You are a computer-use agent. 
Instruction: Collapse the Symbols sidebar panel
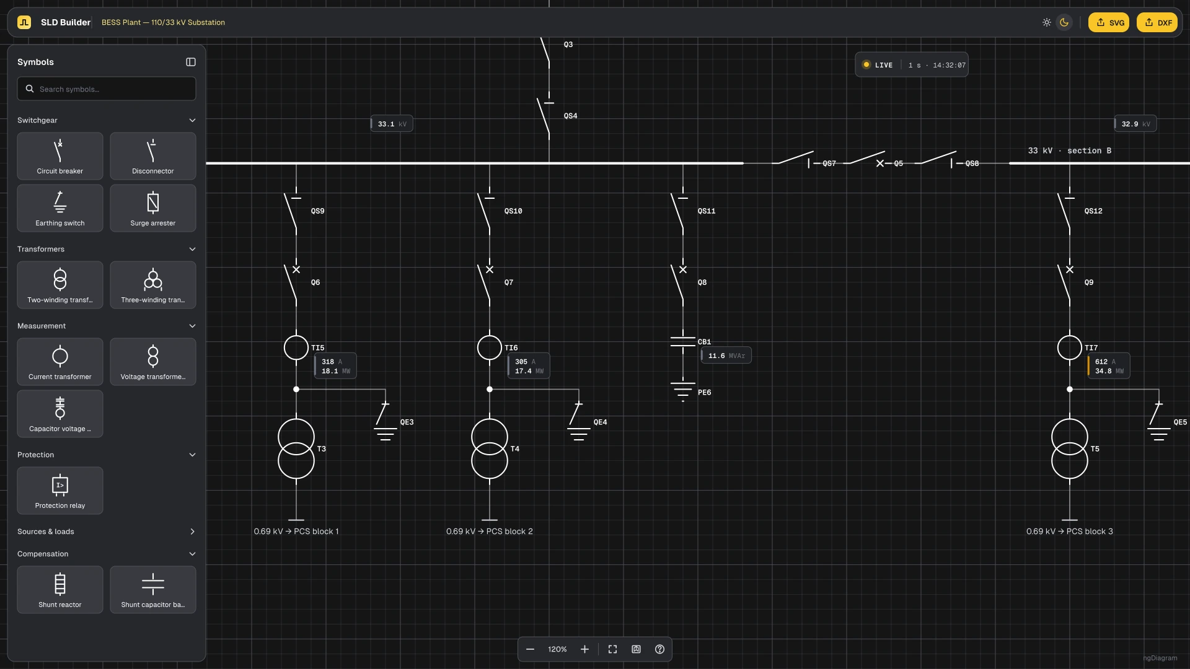pyautogui.click(x=191, y=62)
